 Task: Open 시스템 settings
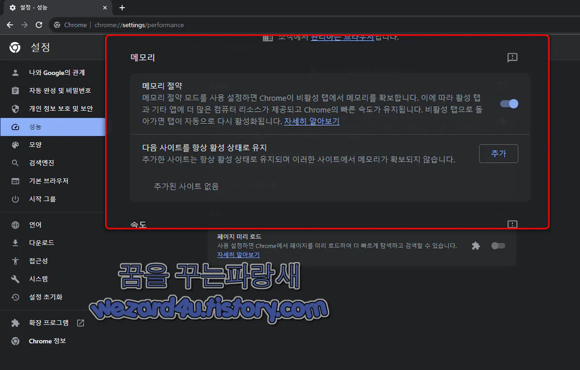(x=53, y=279)
